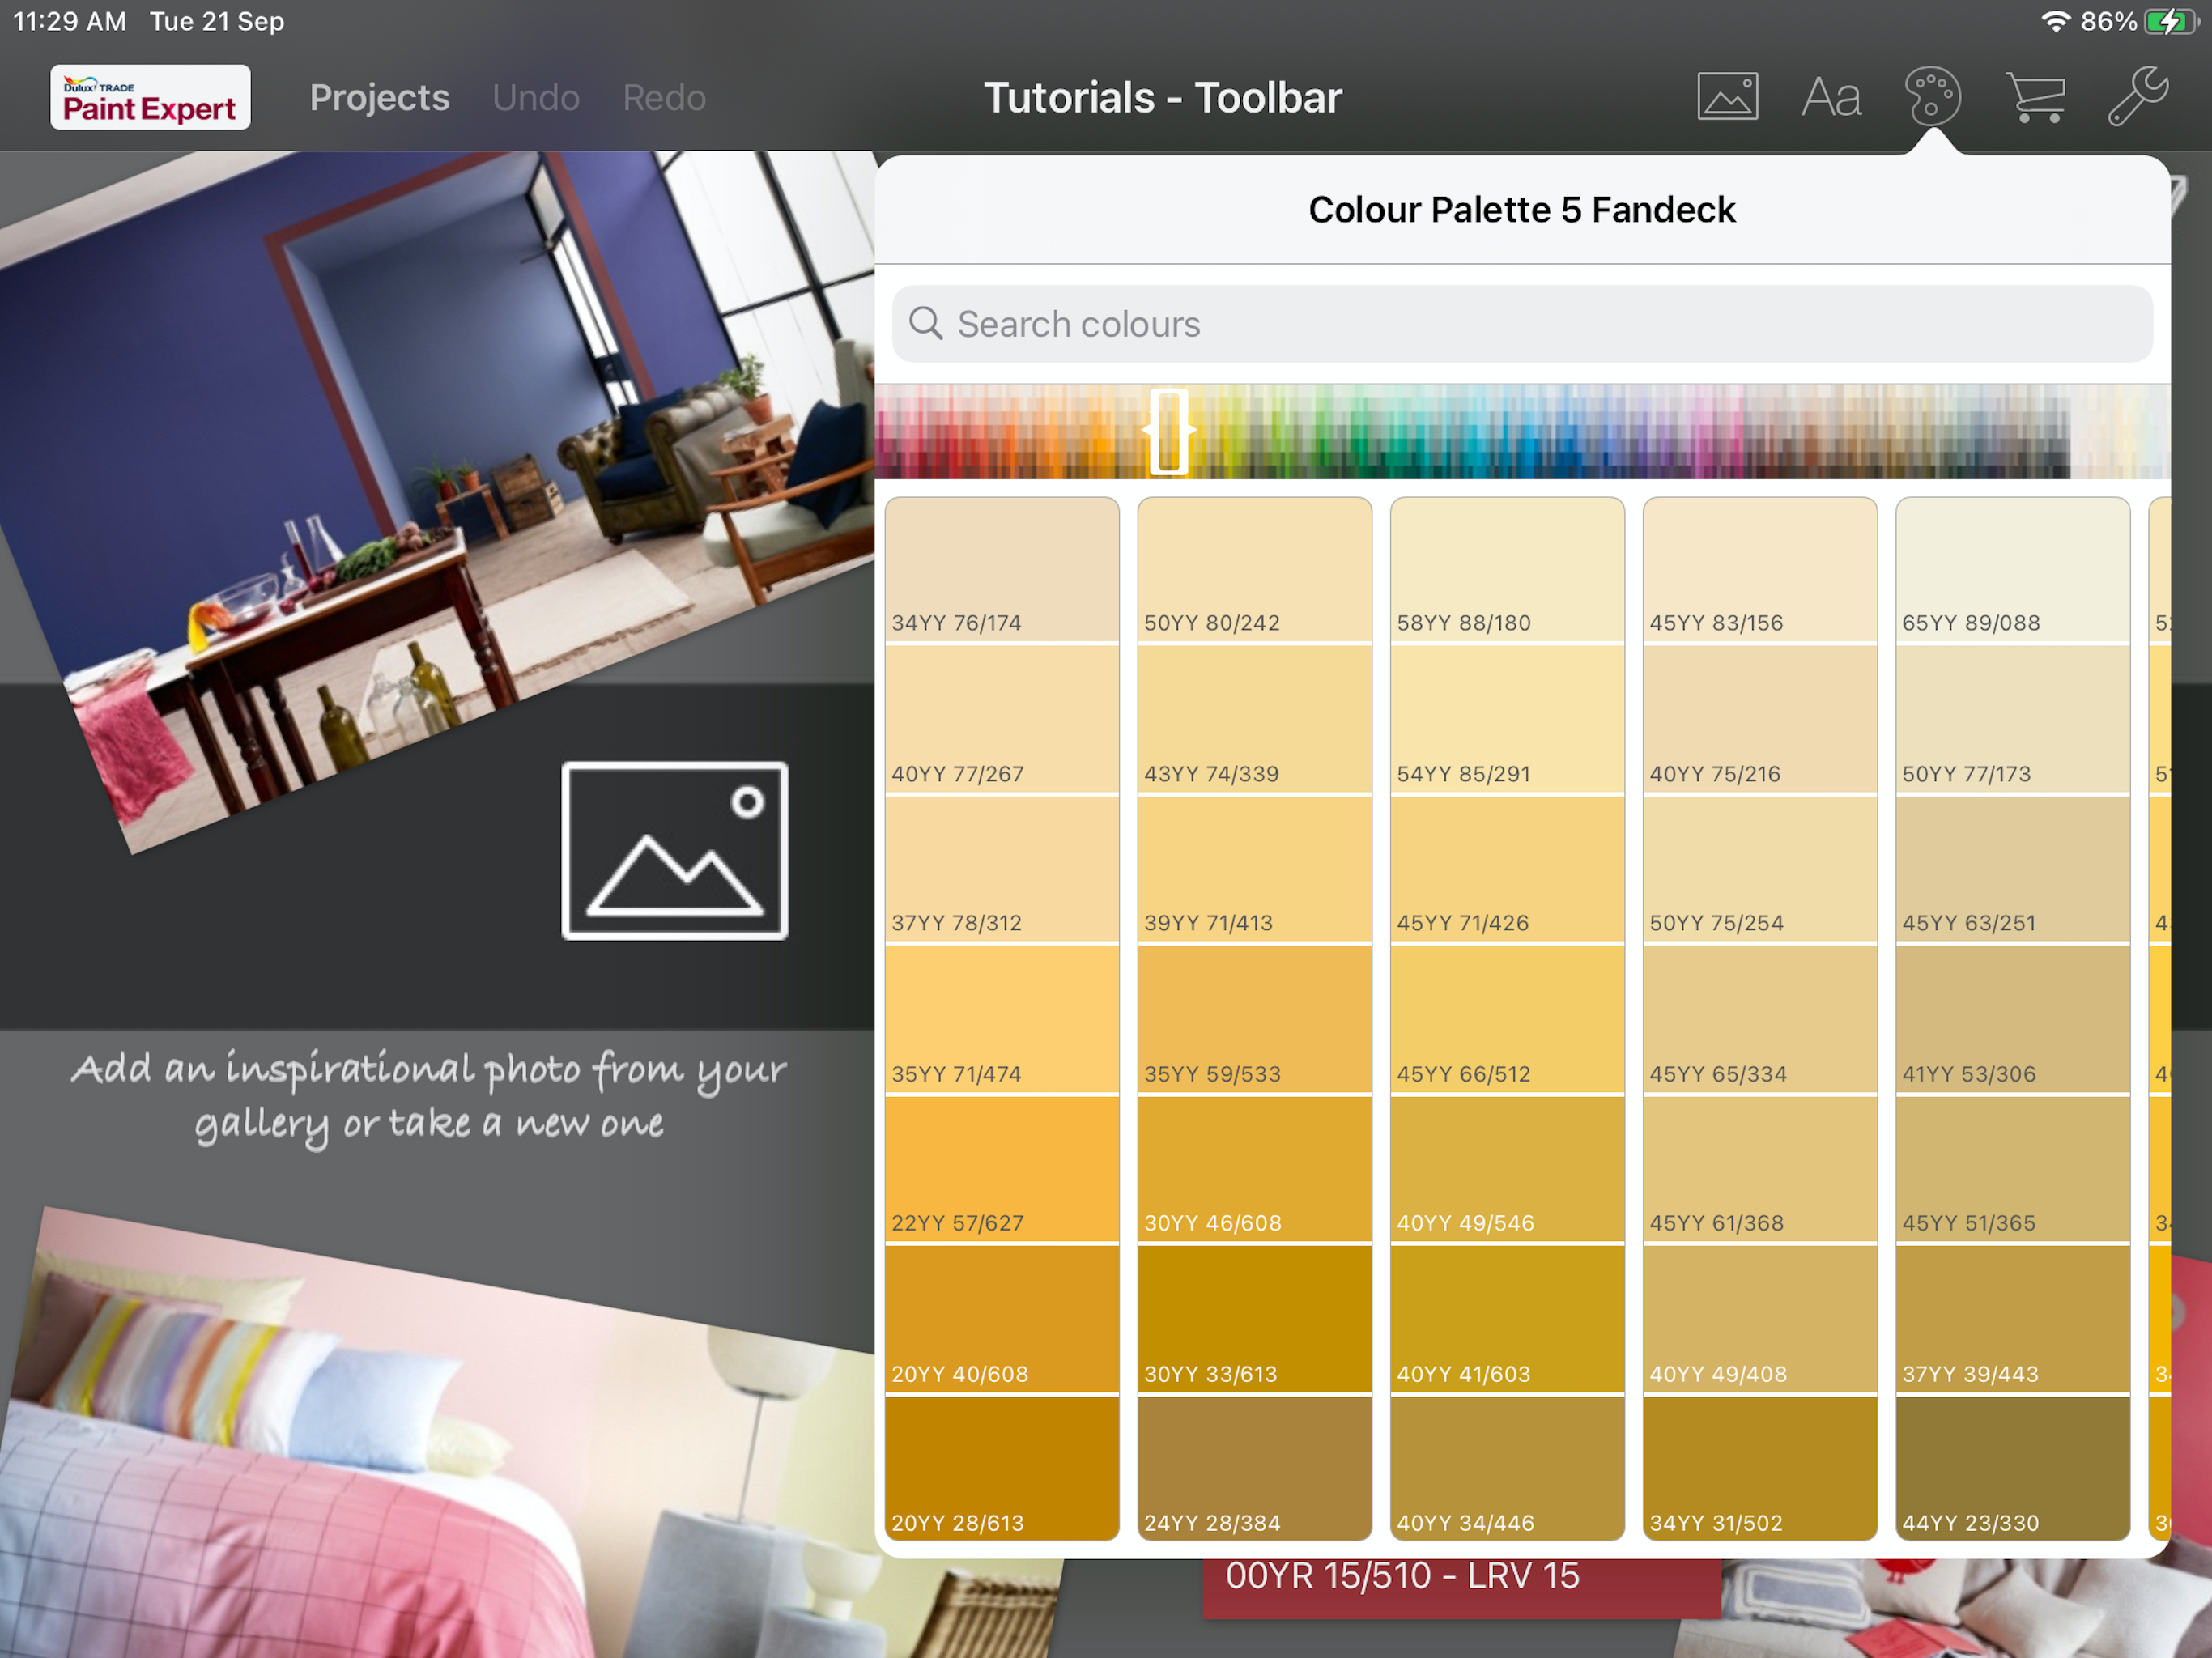Select swatch 45YY 66/512
2212x1658 pixels.
click(x=1507, y=1019)
